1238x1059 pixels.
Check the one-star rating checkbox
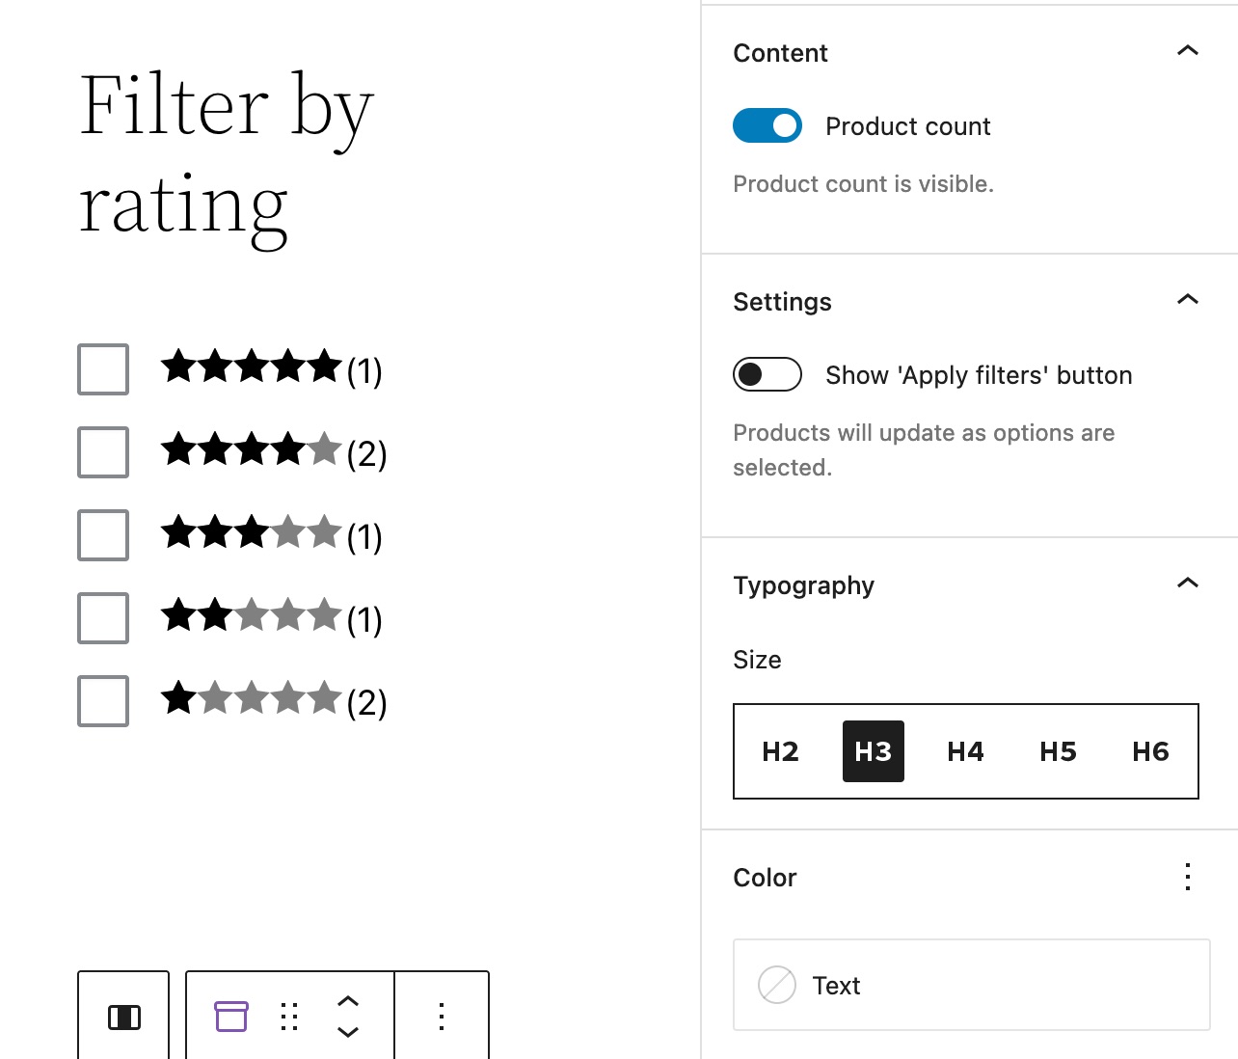102,701
